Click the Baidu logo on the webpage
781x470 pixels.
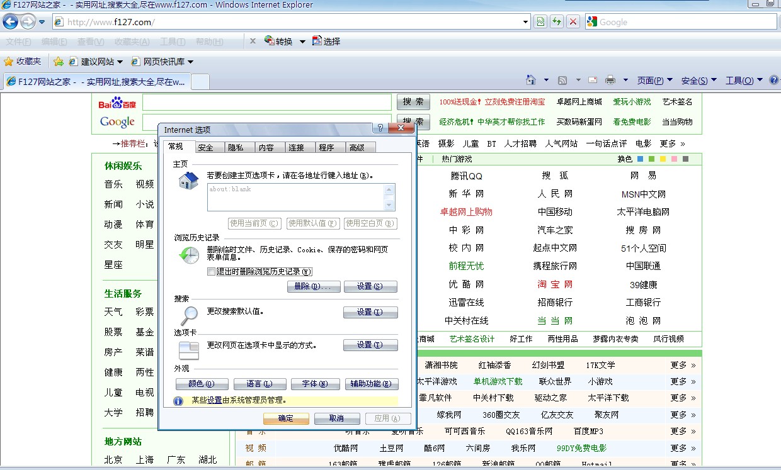click(x=117, y=103)
